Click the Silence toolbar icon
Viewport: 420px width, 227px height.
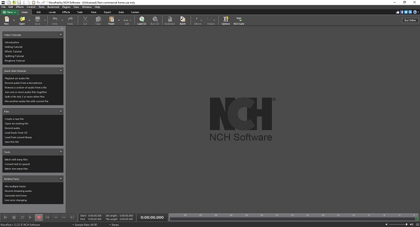(x=197, y=19)
